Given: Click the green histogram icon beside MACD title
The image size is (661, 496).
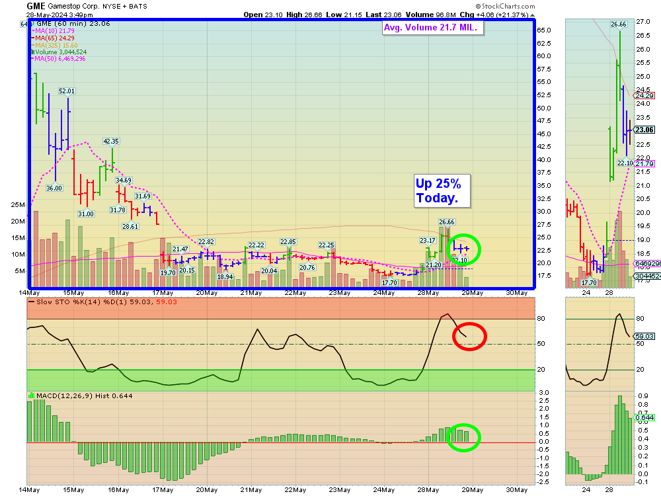Looking at the screenshot, I should [x=31, y=395].
